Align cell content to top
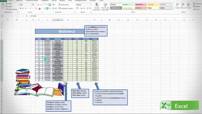 point(45,4)
